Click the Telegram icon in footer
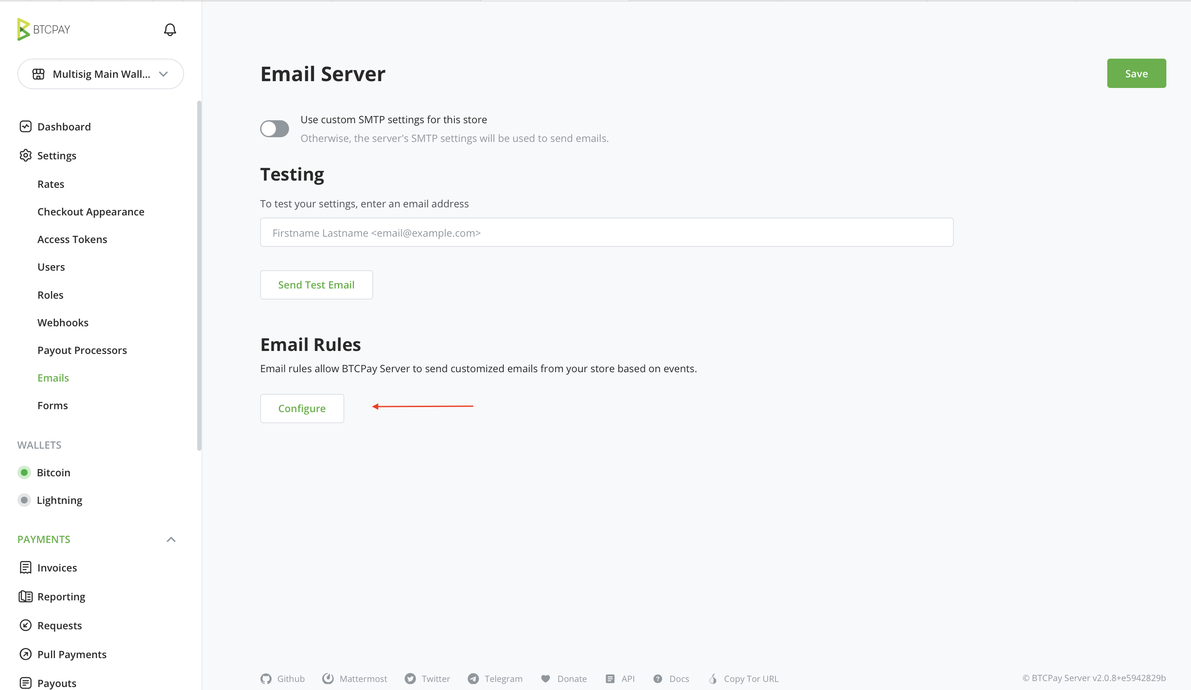This screenshot has width=1191, height=690. (x=473, y=679)
